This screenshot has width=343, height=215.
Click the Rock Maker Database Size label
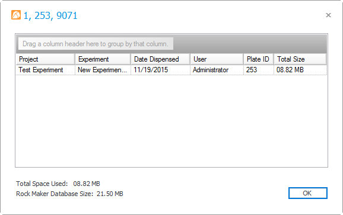pyautogui.click(x=55, y=194)
